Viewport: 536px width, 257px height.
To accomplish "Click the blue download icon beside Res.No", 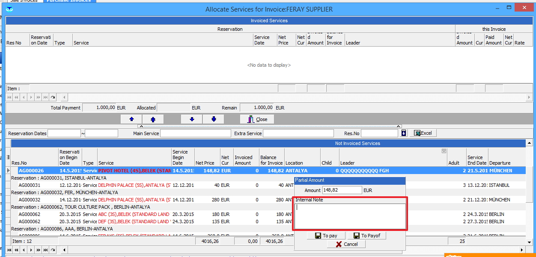I will tap(404, 133).
